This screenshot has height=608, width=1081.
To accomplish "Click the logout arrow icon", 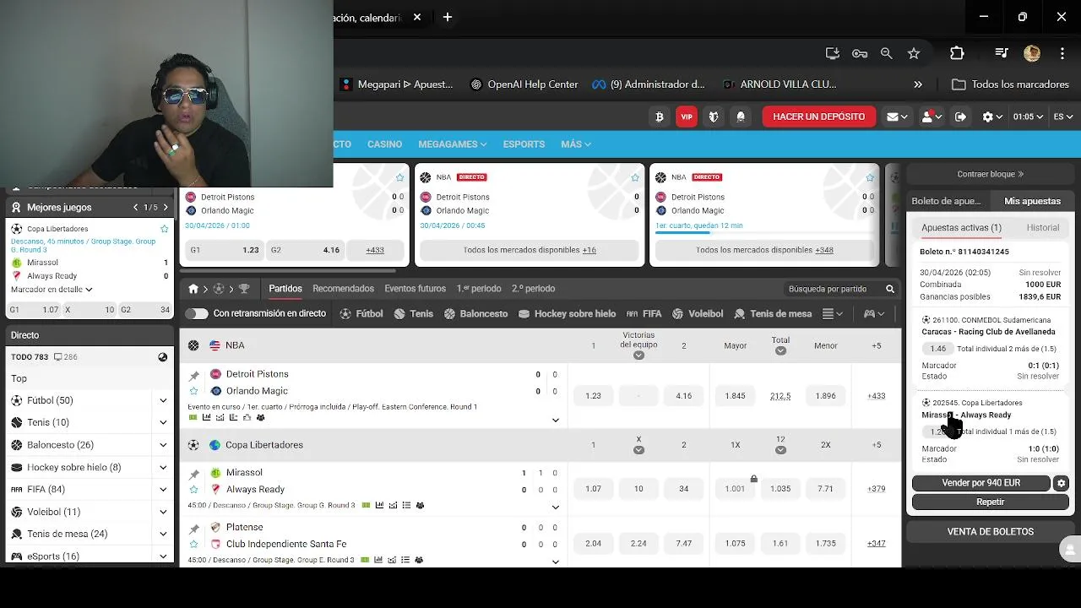I will [960, 117].
